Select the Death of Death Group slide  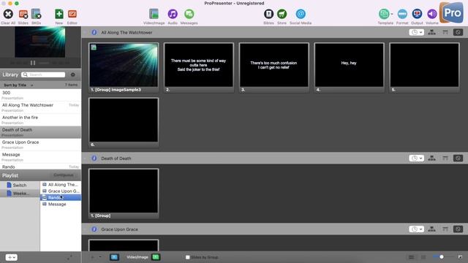pyautogui.click(x=124, y=193)
